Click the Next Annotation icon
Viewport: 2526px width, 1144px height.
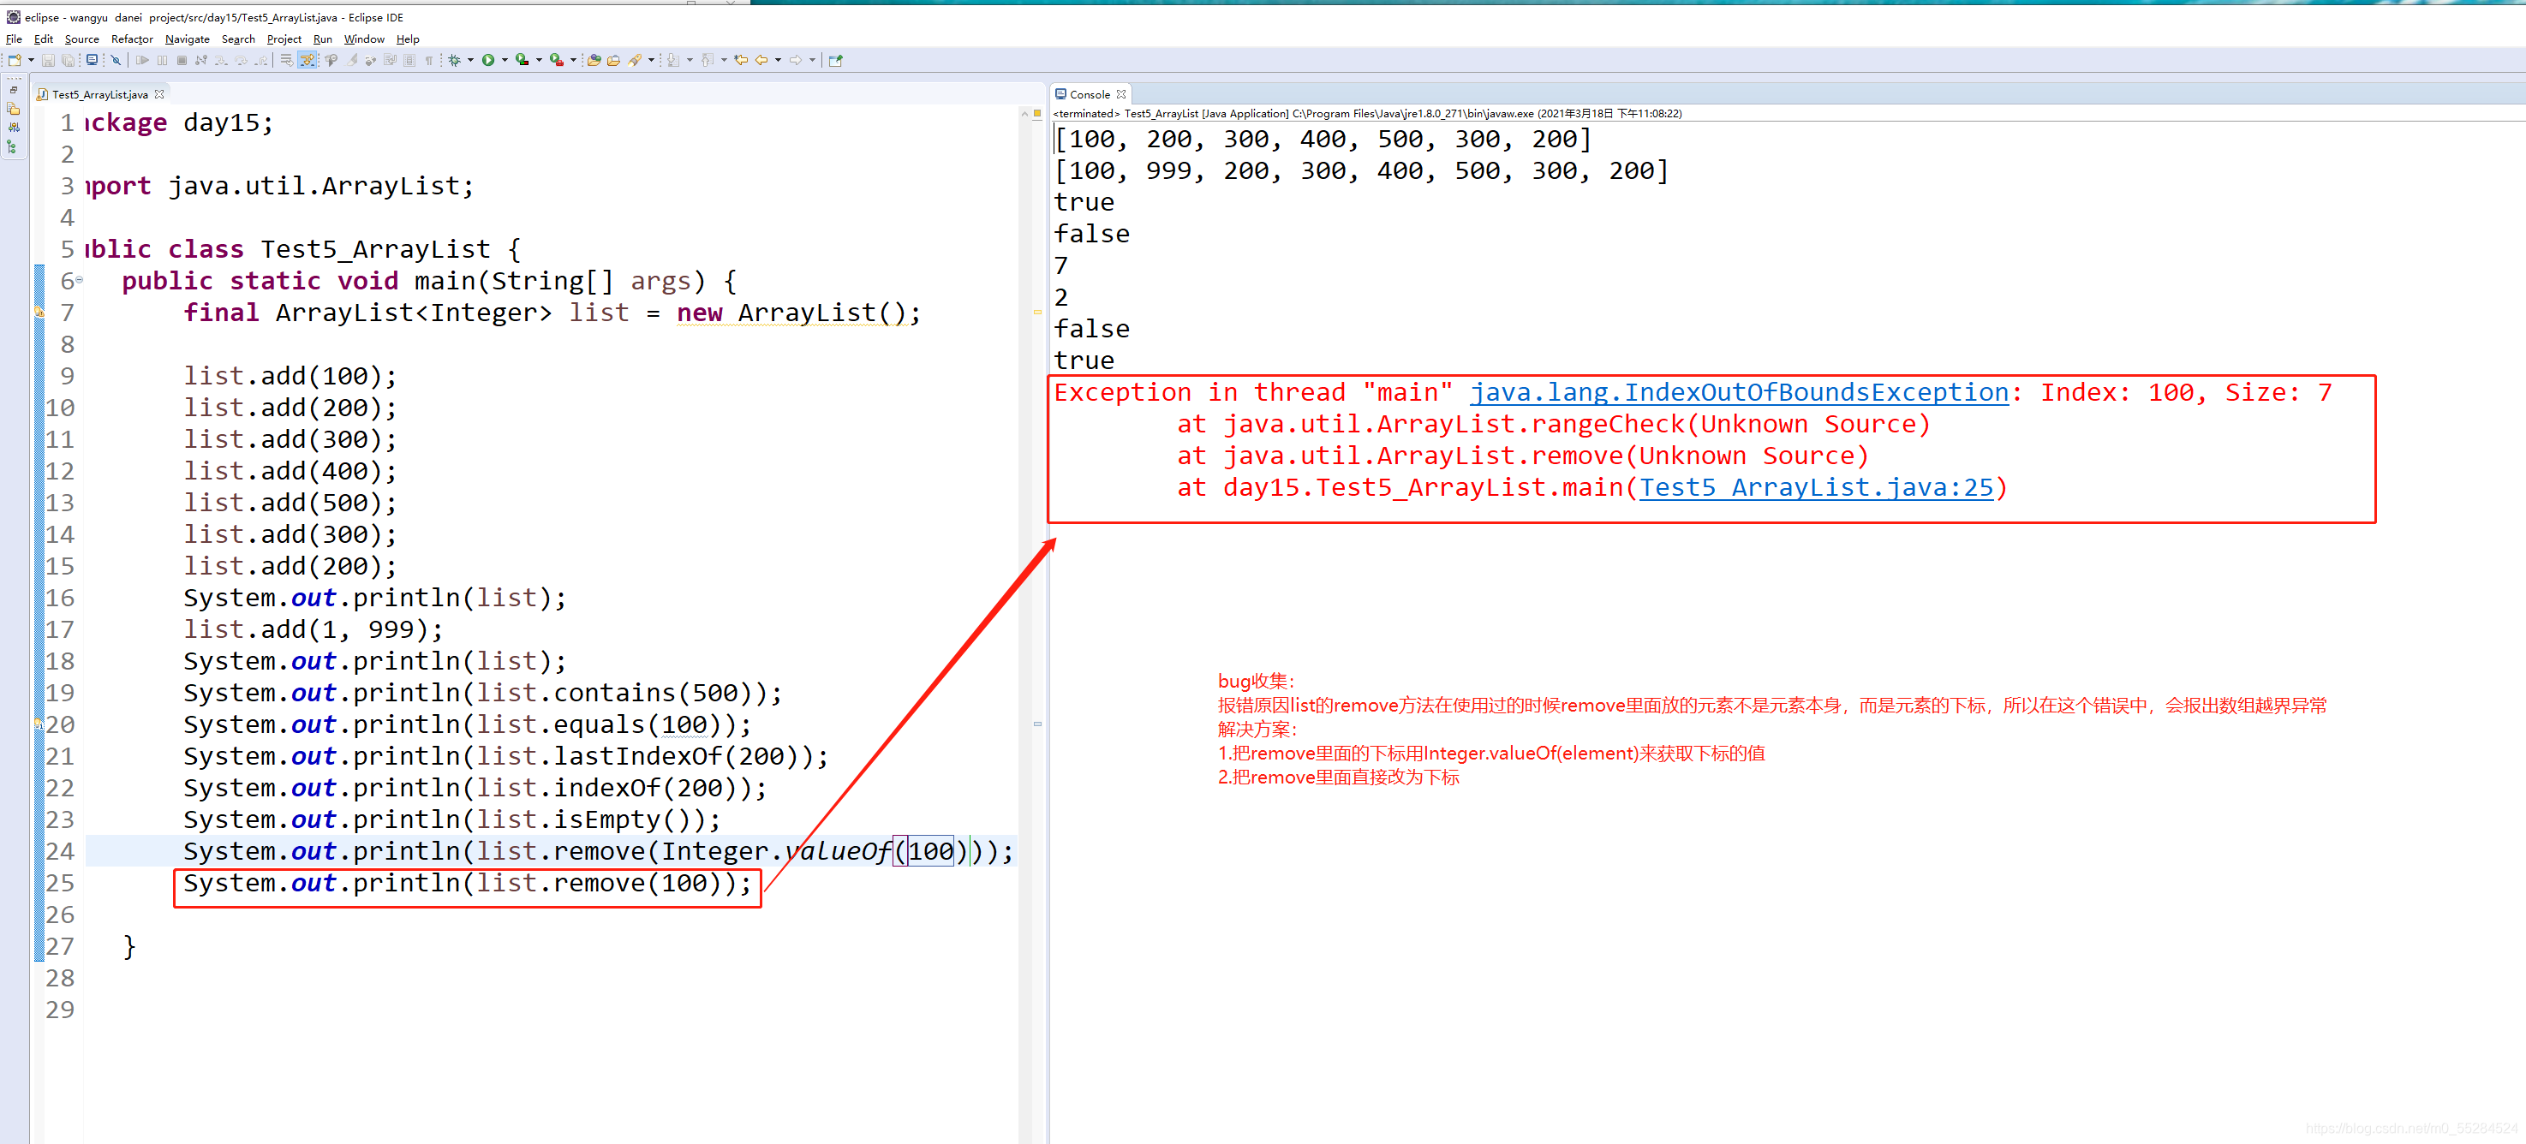(x=672, y=60)
